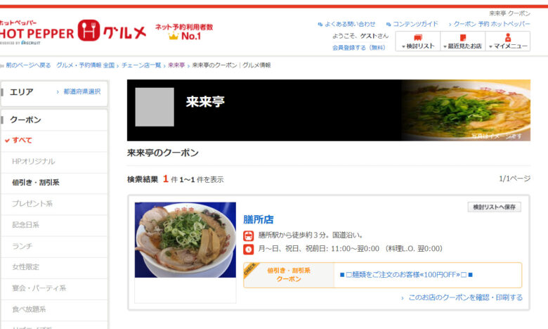Click the 100円OFF noodle coupon banner

(383, 275)
